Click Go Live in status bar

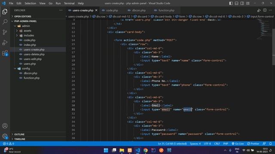click(x=238, y=144)
